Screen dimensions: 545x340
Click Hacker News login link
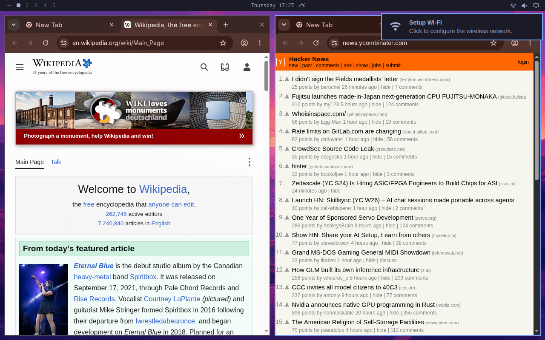(x=523, y=62)
